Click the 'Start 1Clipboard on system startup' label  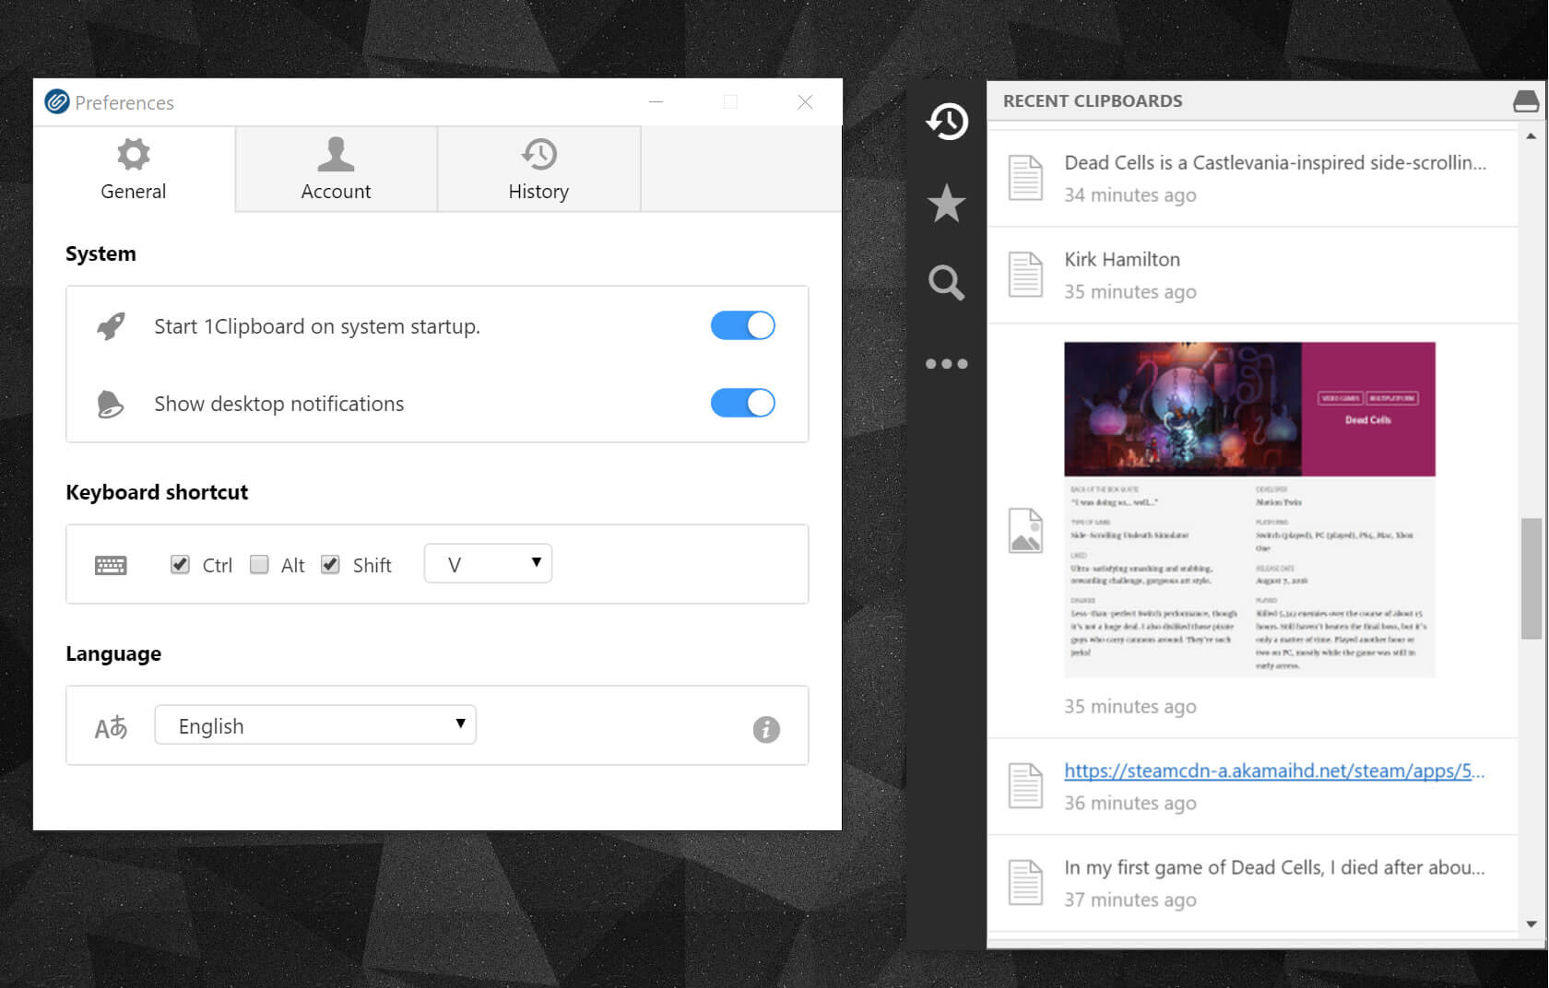317,326
